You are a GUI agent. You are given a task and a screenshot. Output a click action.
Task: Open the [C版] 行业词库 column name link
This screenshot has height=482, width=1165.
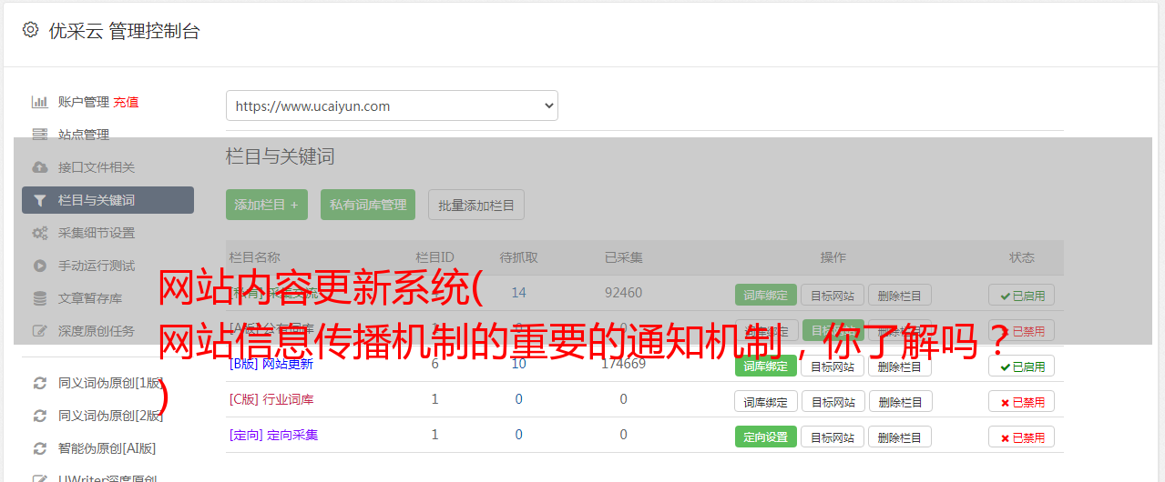pos(271,399)
